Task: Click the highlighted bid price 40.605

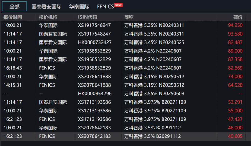Action: click(x=235, y=136)
